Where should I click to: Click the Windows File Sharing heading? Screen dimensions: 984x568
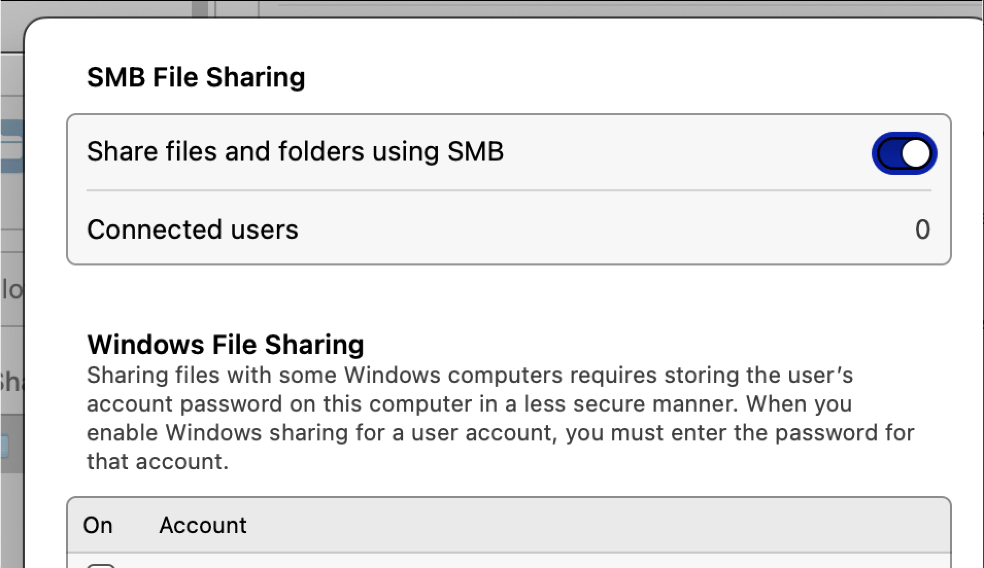[225, 345]
